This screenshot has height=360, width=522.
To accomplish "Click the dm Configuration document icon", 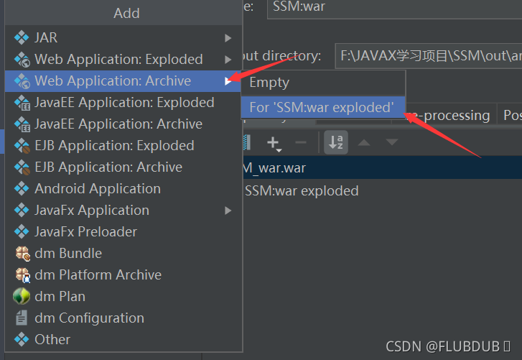I will click(22, 318).
